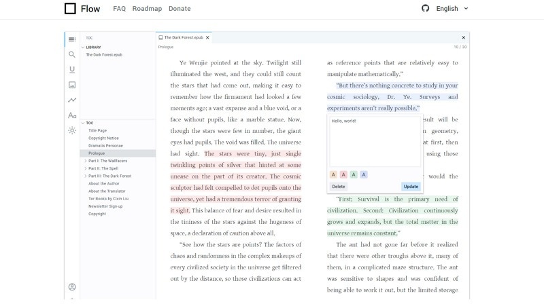Expand Part III: The Dark Forest
This screenshot has height=304, width=544.
(86, 176)
